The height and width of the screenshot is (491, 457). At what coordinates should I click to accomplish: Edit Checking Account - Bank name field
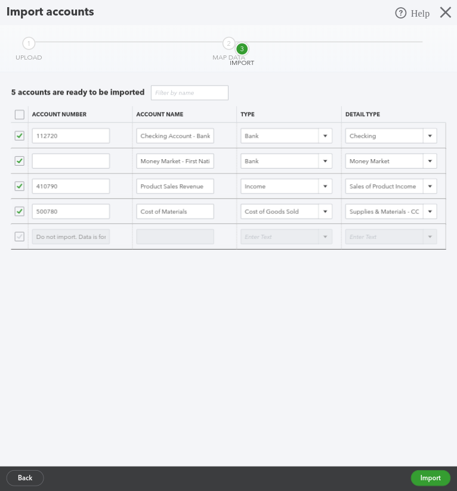pos(175,136)
